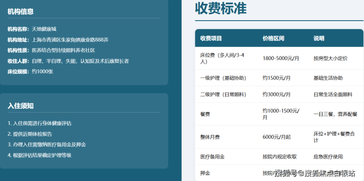Click the 医疗备用金 row label
This screenshot has width=364, height=181.
tap(212, 156)
